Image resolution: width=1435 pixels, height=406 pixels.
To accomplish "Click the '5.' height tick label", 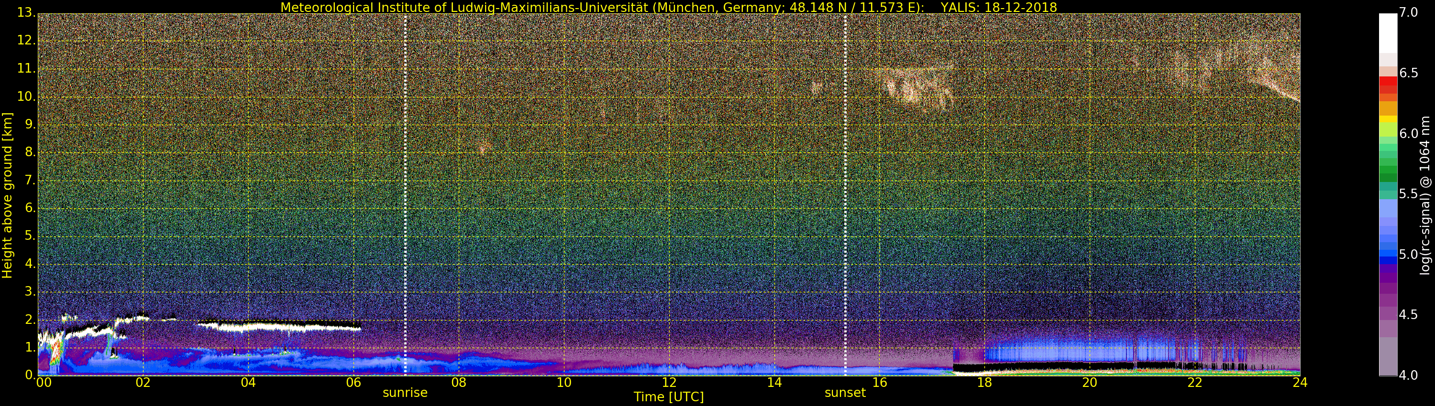I will tap(30, 236).
